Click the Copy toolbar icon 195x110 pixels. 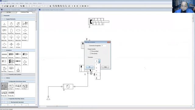[21, 6]
